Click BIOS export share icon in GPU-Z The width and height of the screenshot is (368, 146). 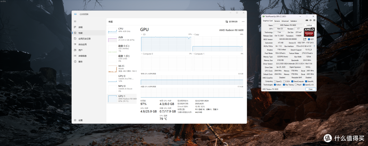[x=305, y=39]
